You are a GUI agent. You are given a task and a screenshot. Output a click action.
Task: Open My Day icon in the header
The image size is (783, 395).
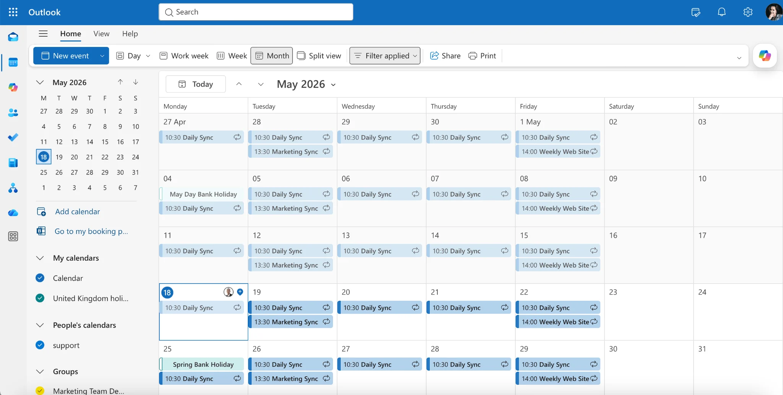[x=696, y=12]
